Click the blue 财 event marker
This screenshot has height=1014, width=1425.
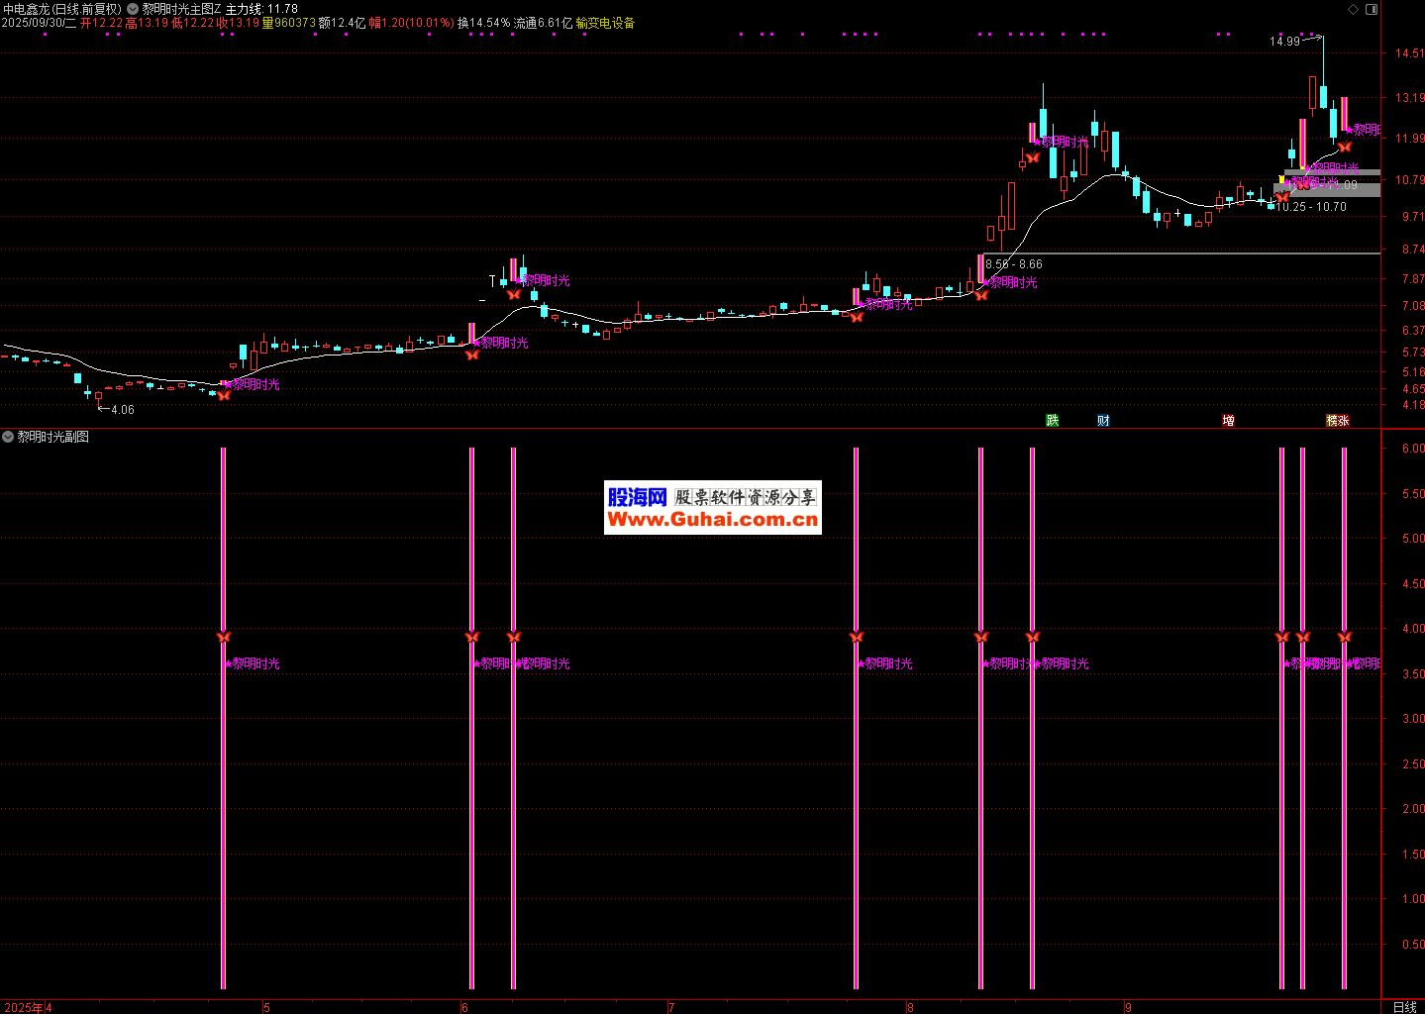[1103, 421]
